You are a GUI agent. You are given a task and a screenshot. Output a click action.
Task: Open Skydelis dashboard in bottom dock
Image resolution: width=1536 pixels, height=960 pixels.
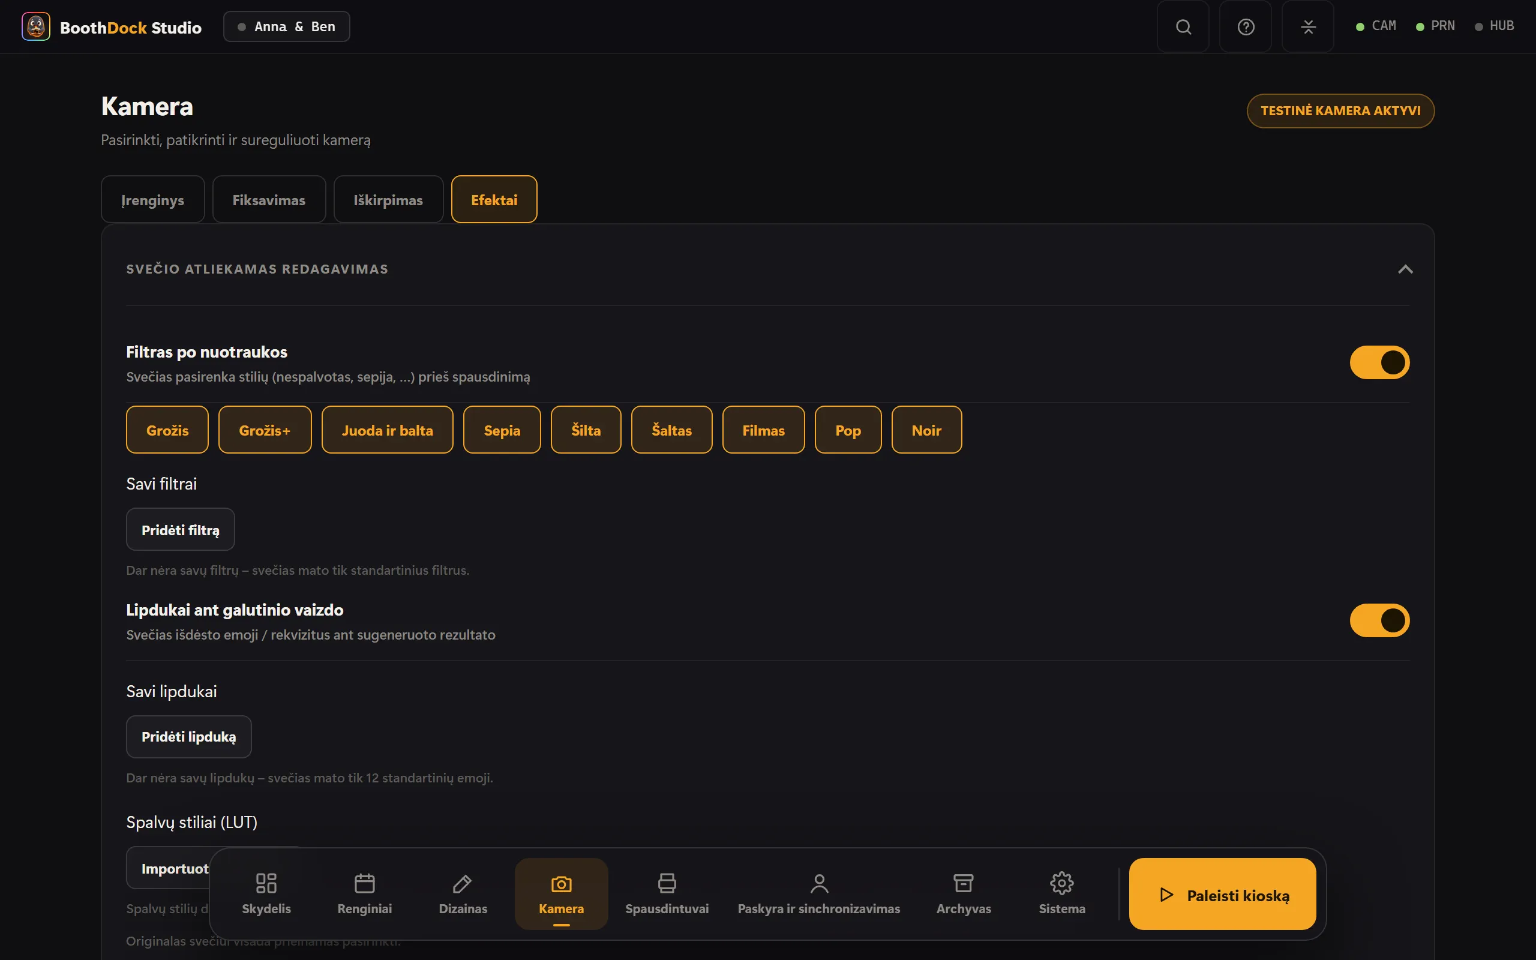266,893
